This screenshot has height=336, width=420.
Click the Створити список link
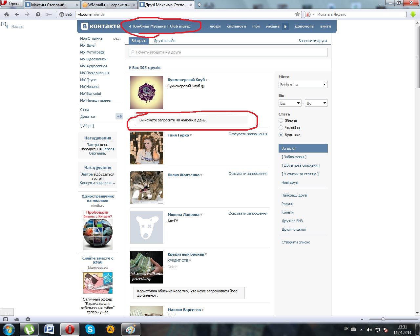point(296,242)
